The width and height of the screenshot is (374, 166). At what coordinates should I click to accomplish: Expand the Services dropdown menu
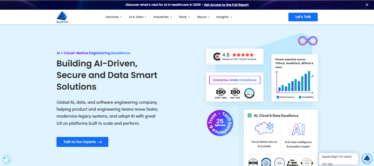(114, 17)
